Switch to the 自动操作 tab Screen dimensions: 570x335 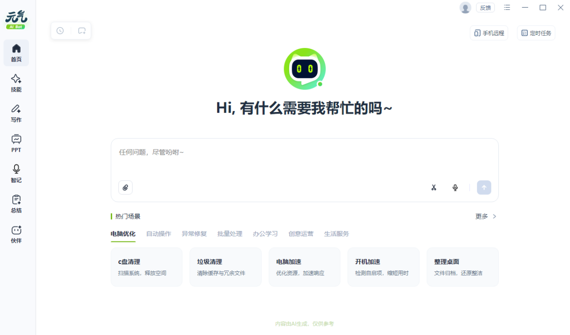159,234
